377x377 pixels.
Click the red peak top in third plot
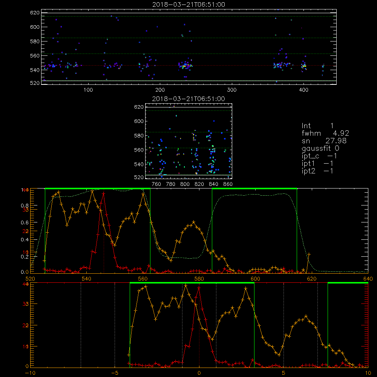(104, 193)
